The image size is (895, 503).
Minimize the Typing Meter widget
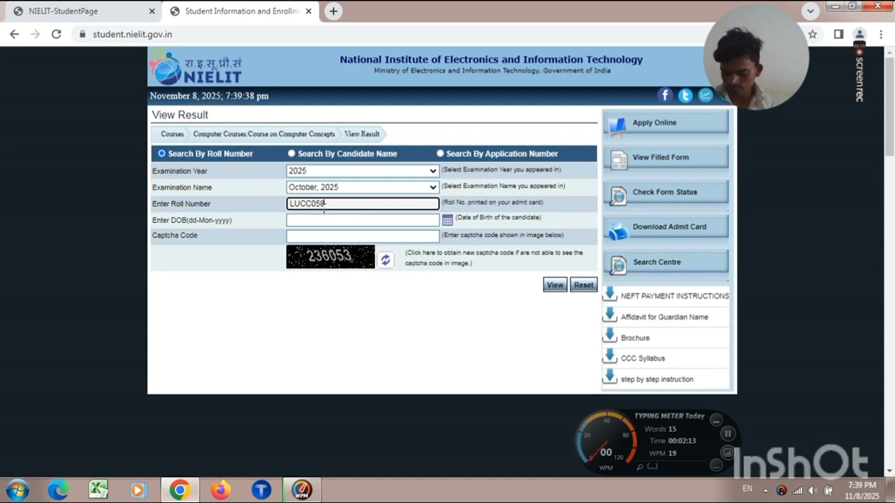click(x=716, y=420)
